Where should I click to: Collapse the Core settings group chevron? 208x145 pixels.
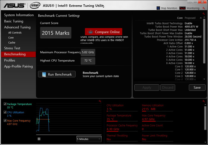pos(201,18)
